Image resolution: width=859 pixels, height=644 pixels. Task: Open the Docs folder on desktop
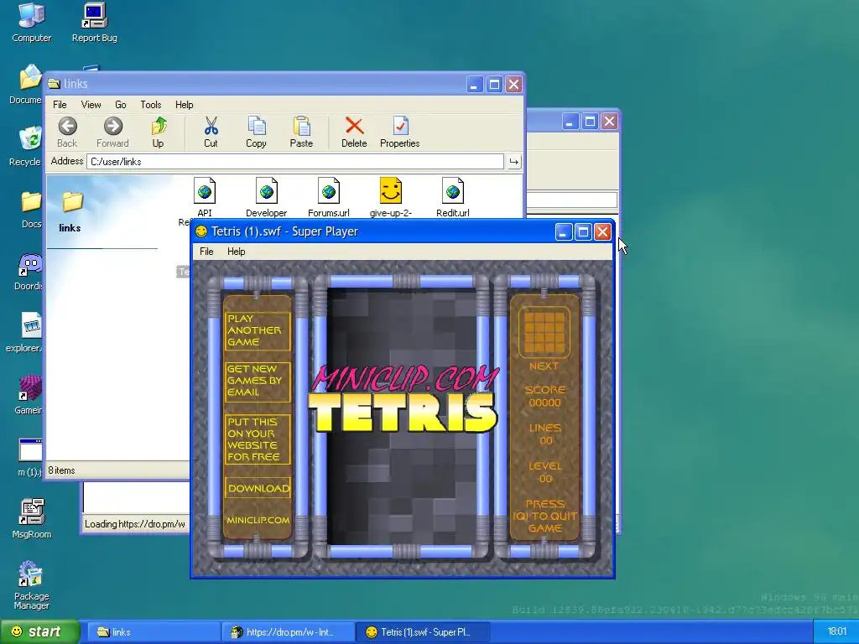click(x=31, y=201)
